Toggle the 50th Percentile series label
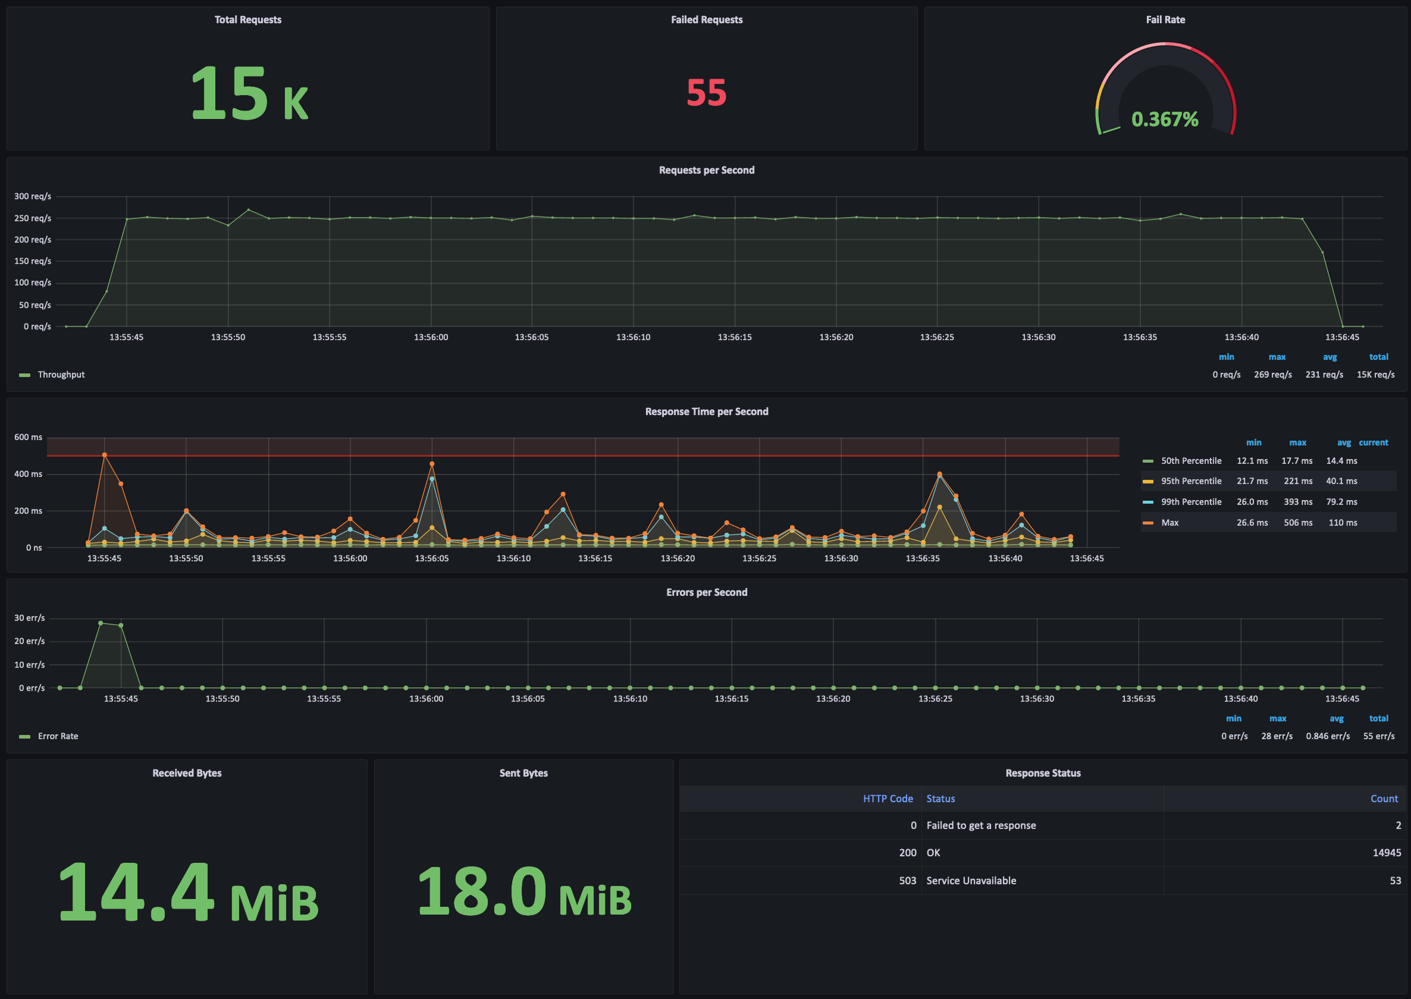 (x=1191, y=461)
